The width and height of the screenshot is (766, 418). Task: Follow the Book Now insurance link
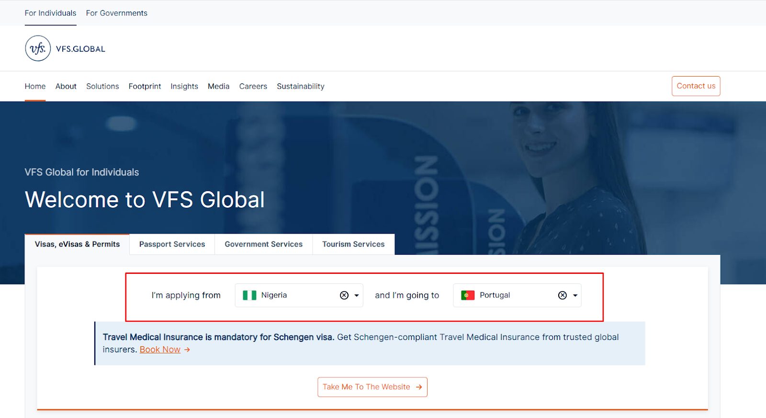[x=160, y=350]
